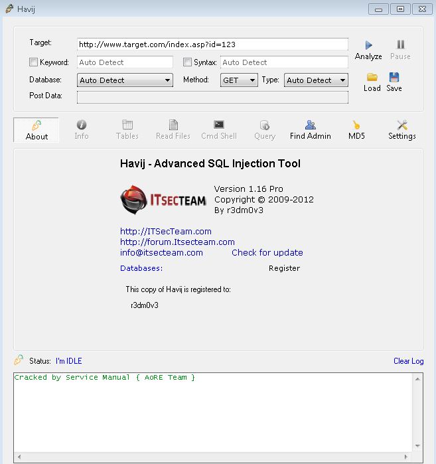Click the Save floppy disk icon
This screenshot has height=464, width=436.
tap(394, 77)
